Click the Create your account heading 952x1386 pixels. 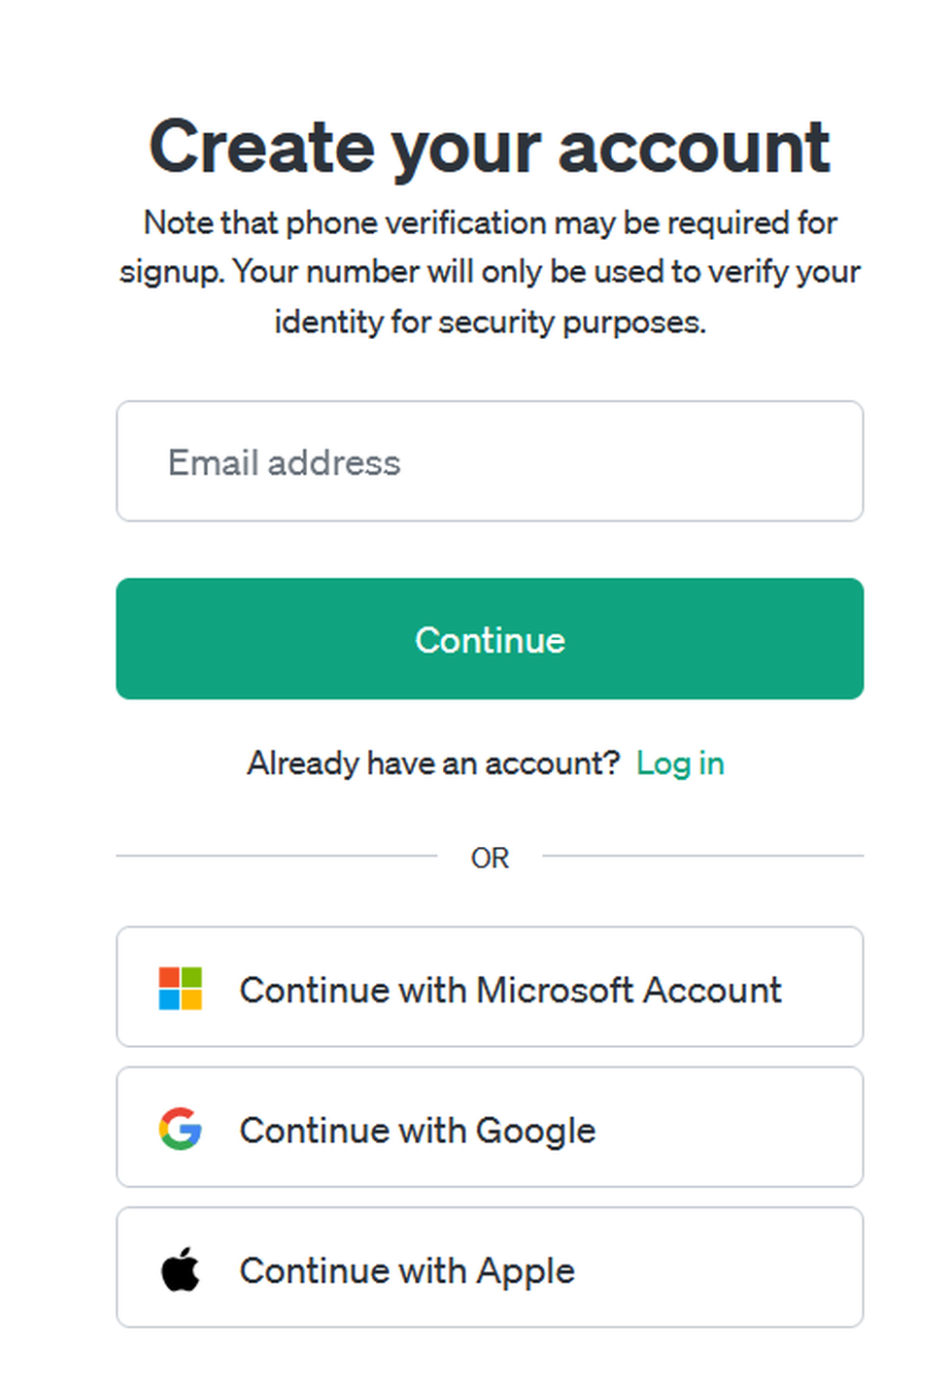490,148
